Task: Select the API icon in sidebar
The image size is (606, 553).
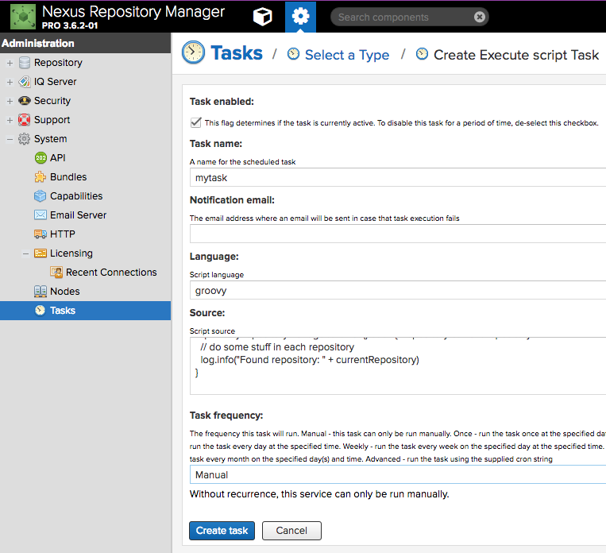Action: [41, 158]
